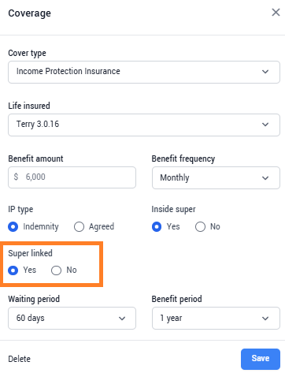The width and height of the screenshot is (285, 373).
Task: Open the Waiting period 60 days dropdown
Action: [72, 318]
